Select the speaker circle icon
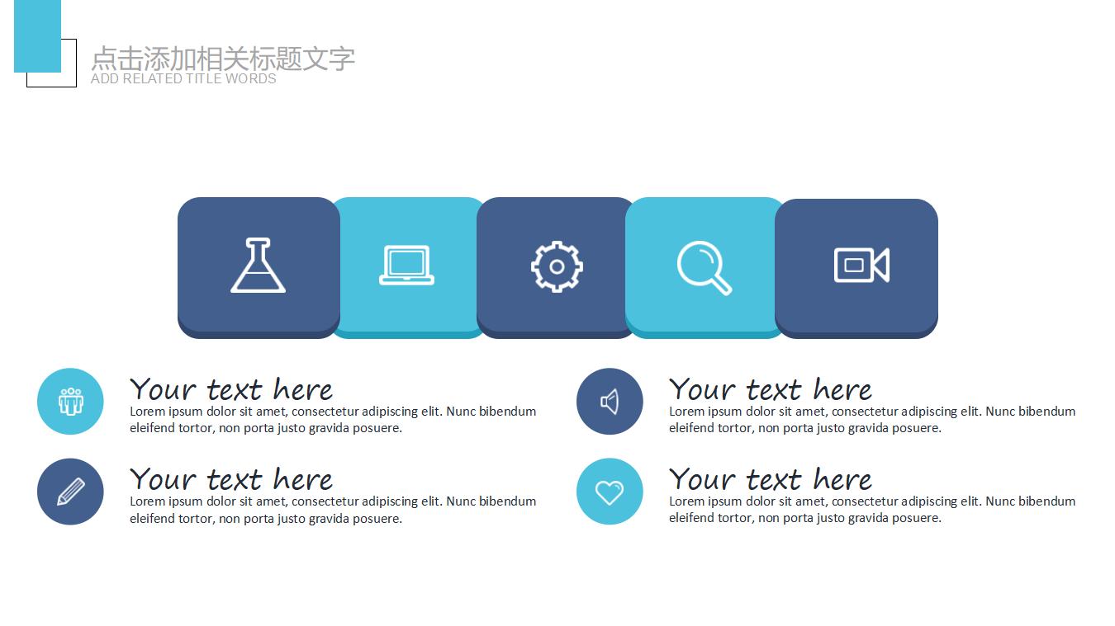 point(610,402)
